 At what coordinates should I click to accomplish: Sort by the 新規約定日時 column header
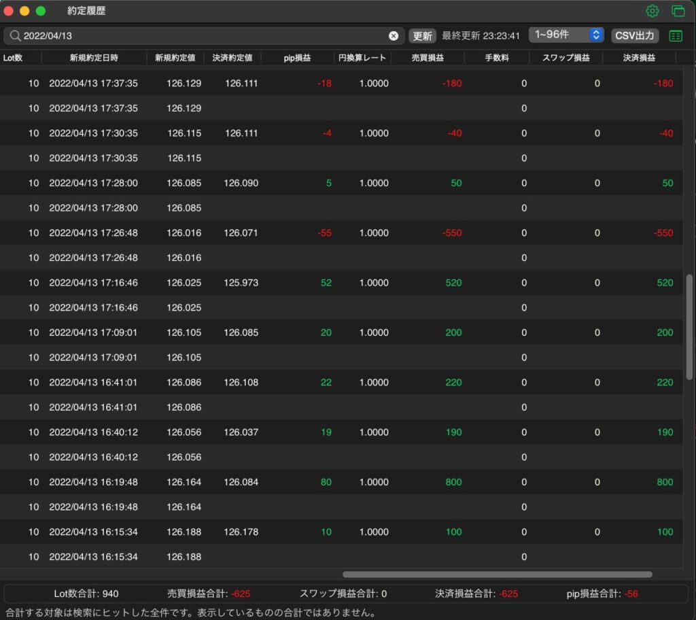(x=94, y=58)
